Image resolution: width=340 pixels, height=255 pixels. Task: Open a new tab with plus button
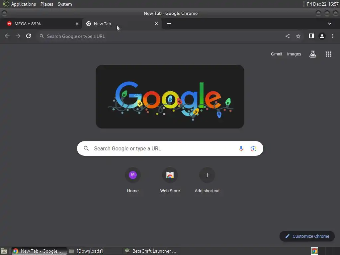click(x=169, y=24)
